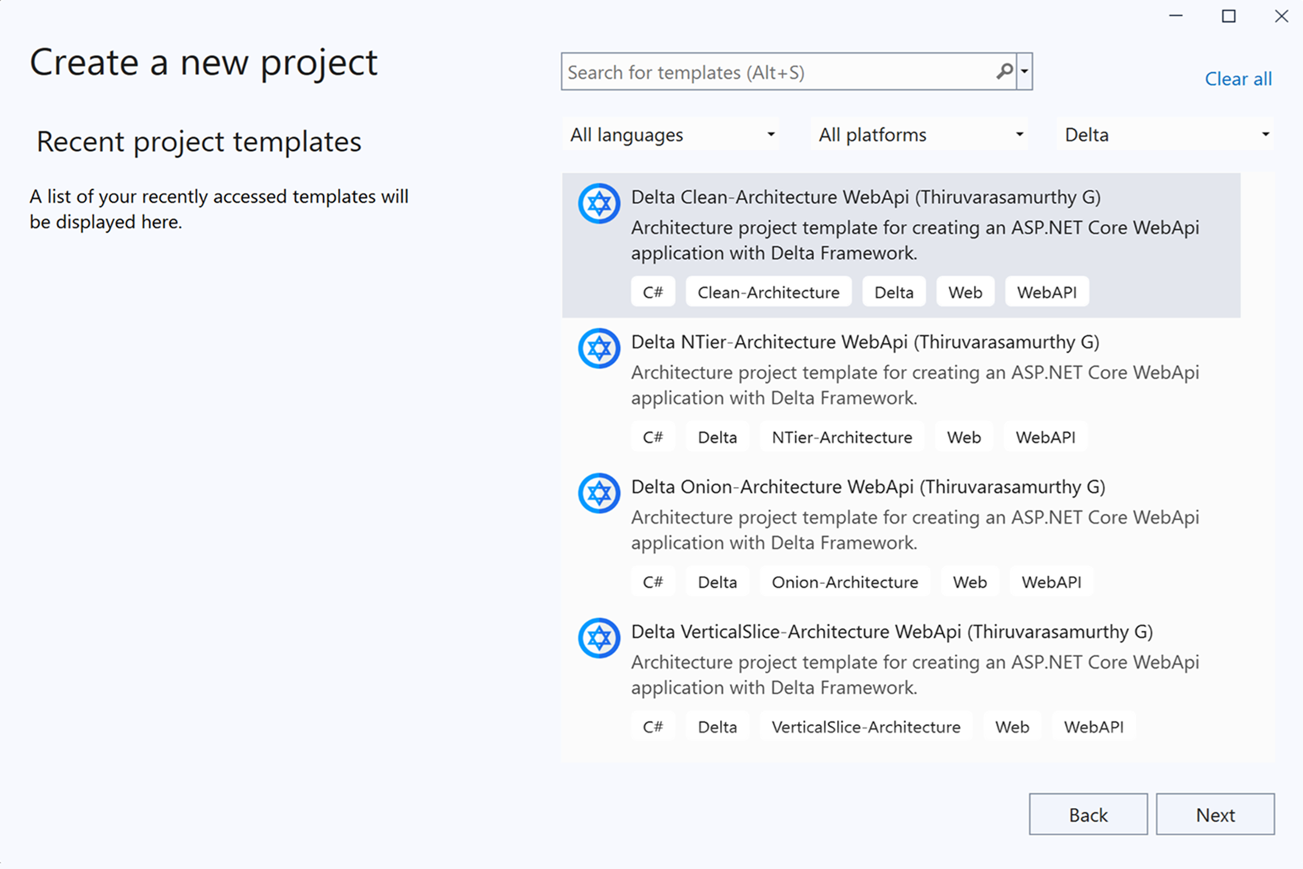Screen dimensions: 1303x869
Task: Click the WebAPI tag on VerticalSlice-Architecture template
Action: (1093, 727)
